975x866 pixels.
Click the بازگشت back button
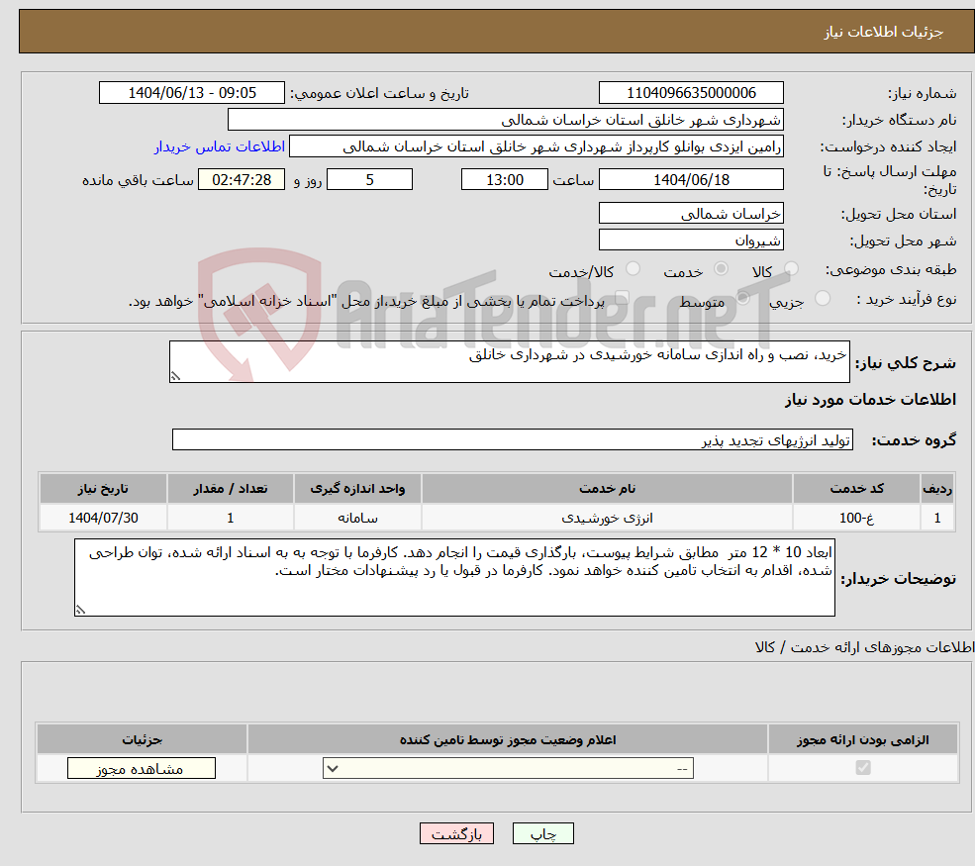(x=456, y=833)
